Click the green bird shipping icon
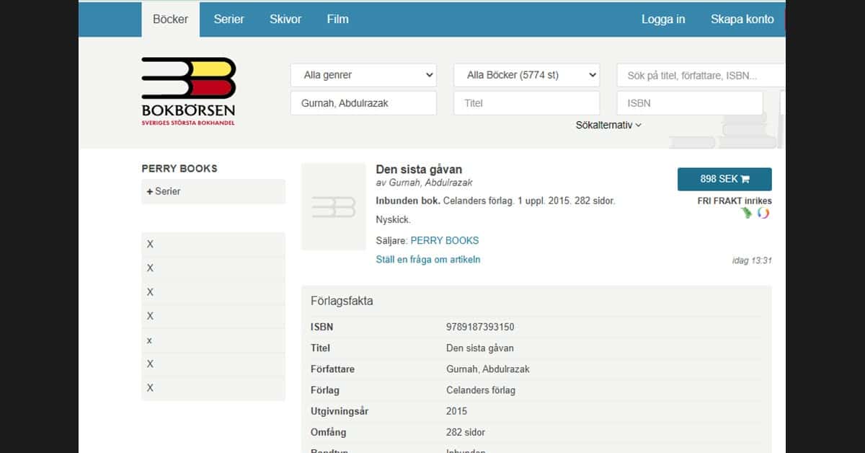This screenshot has height=453, width=865. (x=746, y=214)
